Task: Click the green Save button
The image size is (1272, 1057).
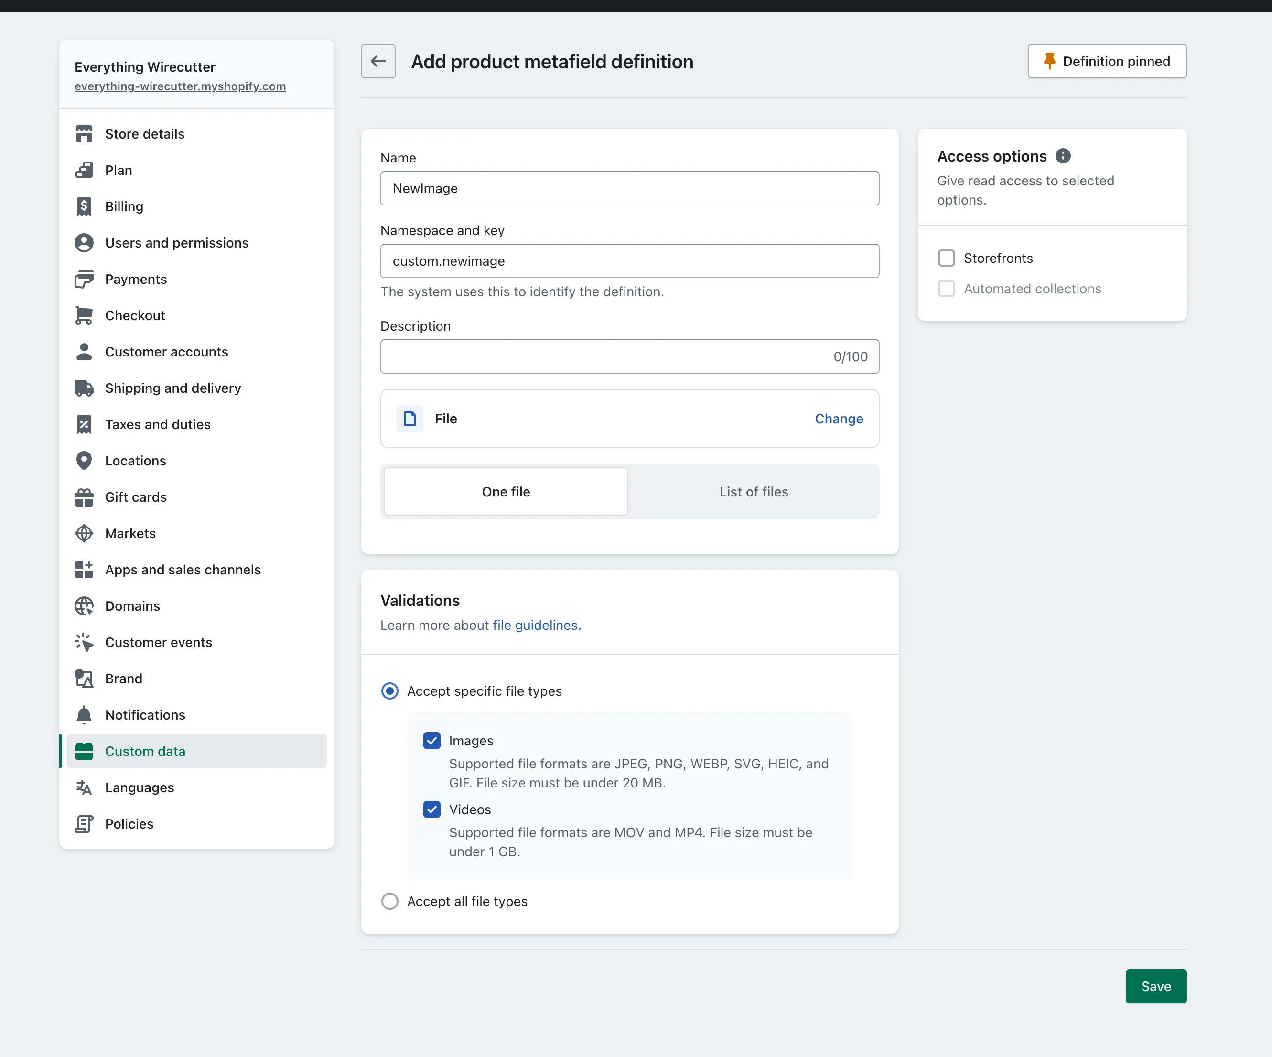Action: point(1156,987)
